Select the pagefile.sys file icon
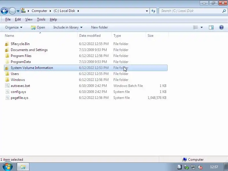Viewport: 228px width, 171px height. tap(7, 97)
